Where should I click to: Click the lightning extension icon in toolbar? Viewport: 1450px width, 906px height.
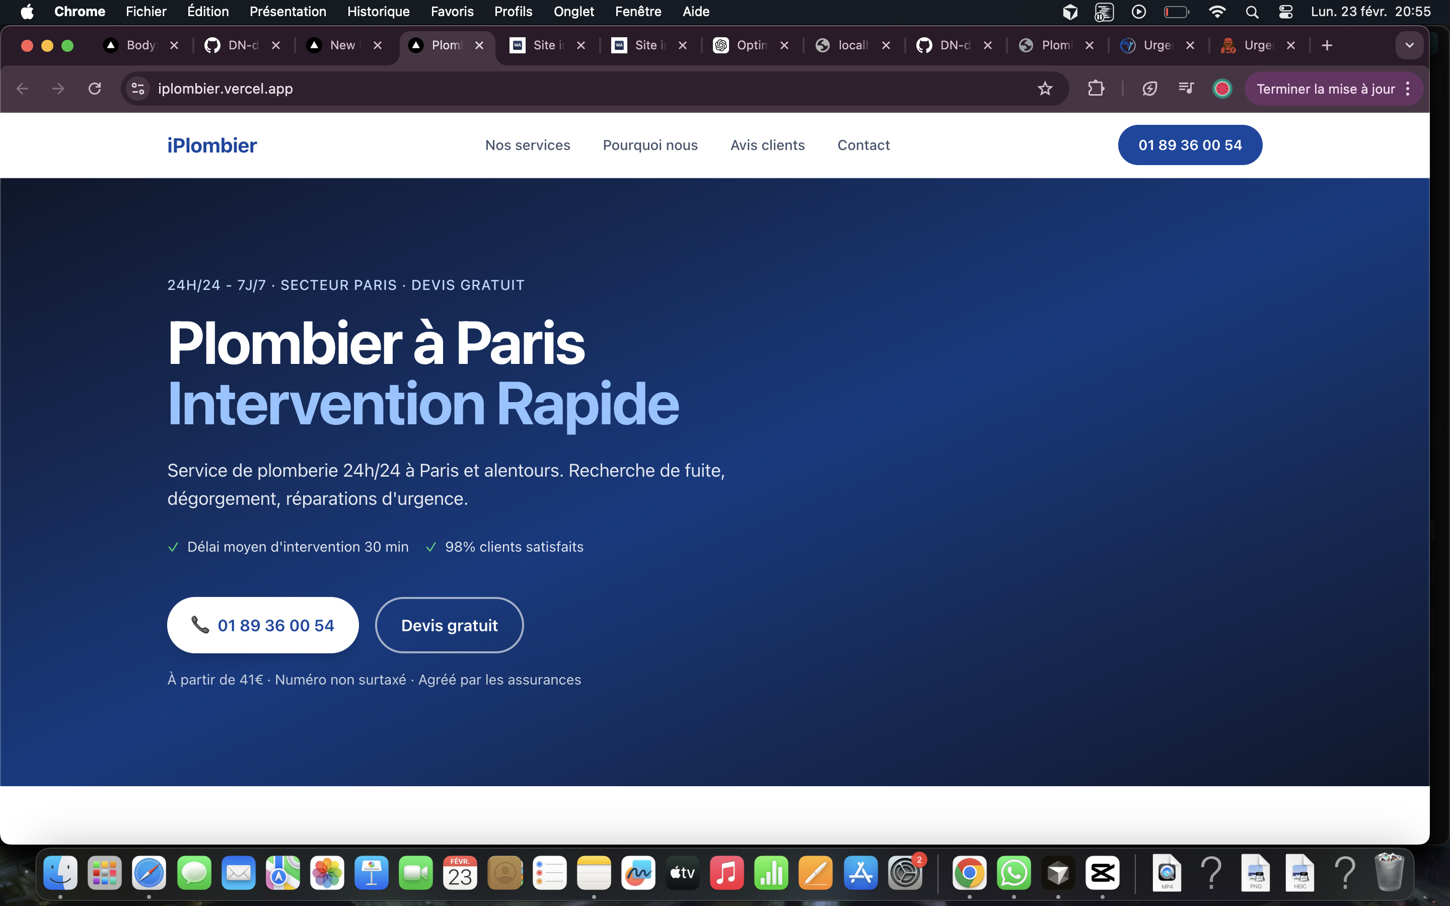coord(1149,89)
